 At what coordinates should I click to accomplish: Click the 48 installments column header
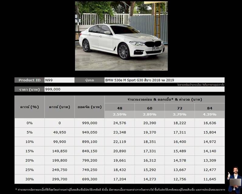[x=120, y=108]
